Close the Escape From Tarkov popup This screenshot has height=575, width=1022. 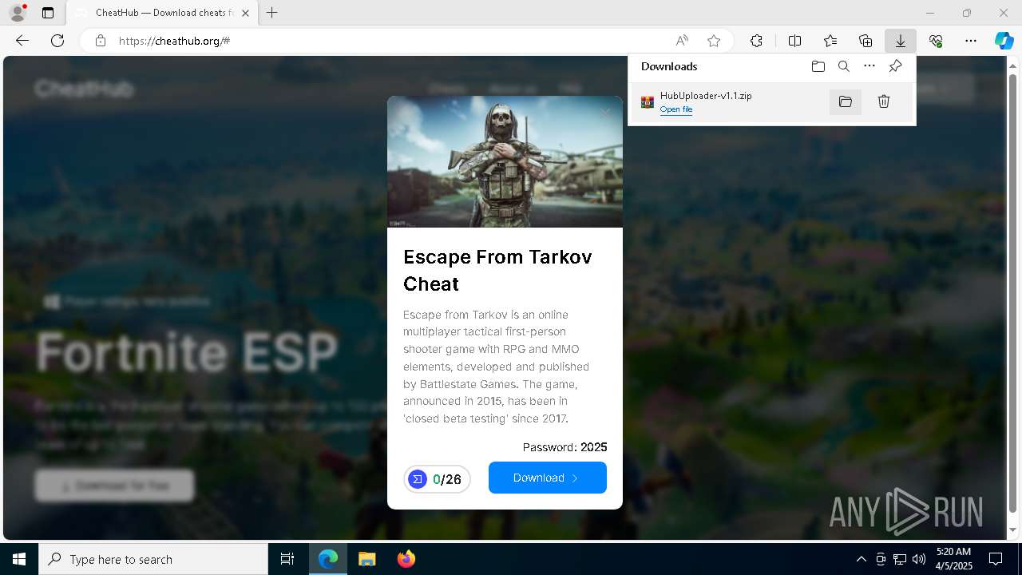[605, 113]
